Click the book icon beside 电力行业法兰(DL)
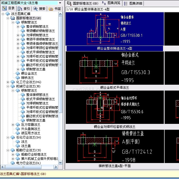The height and width of the screenshot is (179, 179). point(13,163)
